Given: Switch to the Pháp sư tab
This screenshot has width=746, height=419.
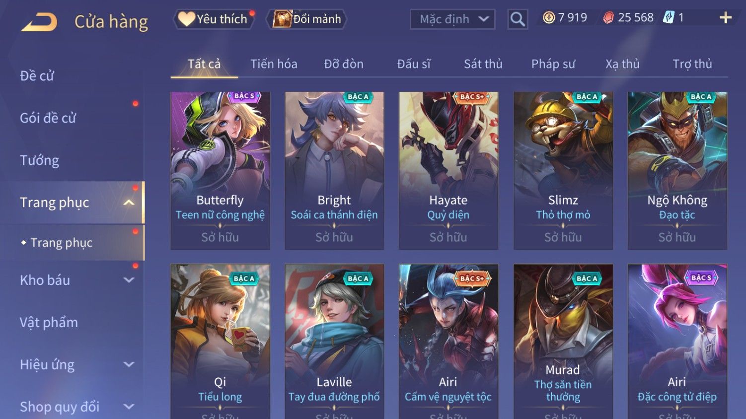Looking at the screenshot, I should point(553,64).
